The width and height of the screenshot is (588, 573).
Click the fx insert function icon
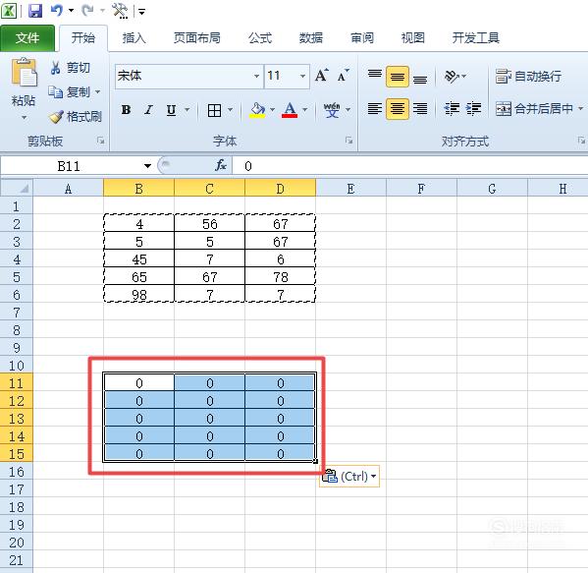click(x=221, y=165)
